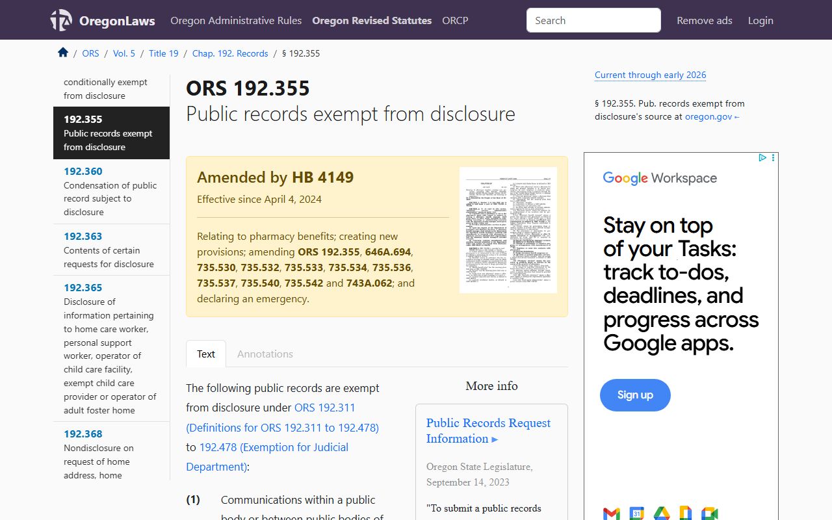
Task: Open the ORS breadcrumb link
Action: [x=91, y=53]
